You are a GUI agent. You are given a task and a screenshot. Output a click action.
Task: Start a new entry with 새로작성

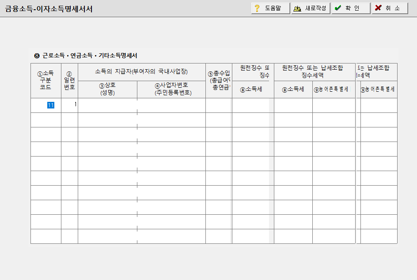pyautogui.click(x=311, y=8)
